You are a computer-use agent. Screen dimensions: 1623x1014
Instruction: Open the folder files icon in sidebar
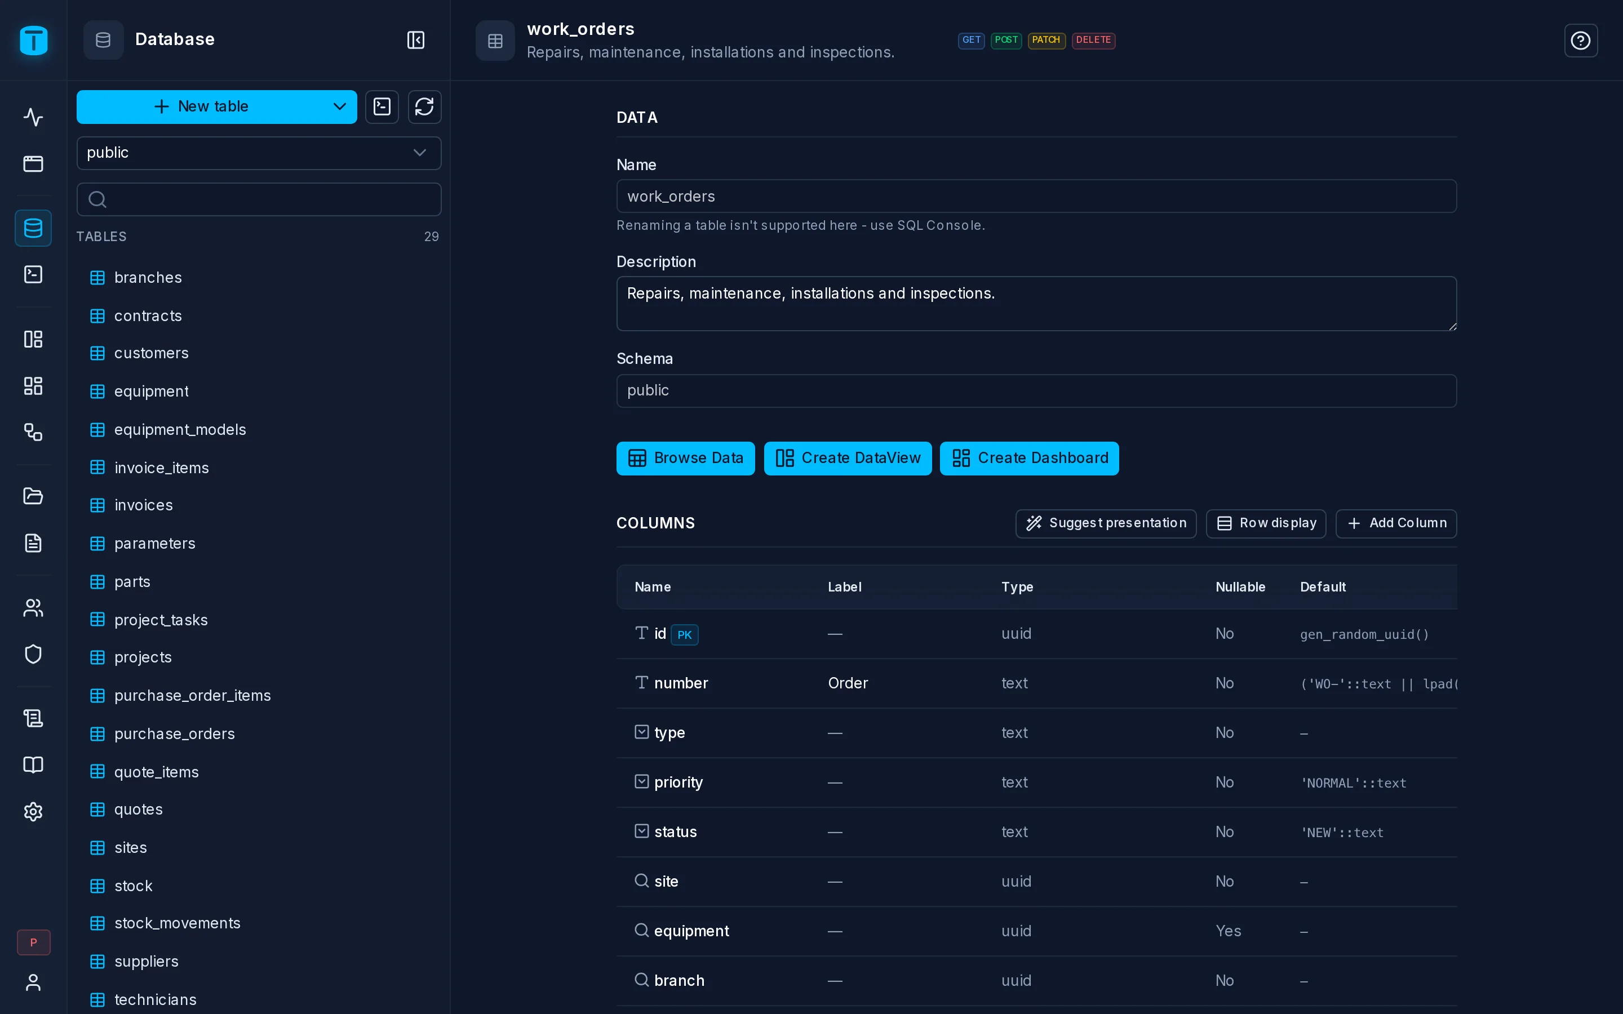click(33, 496)
